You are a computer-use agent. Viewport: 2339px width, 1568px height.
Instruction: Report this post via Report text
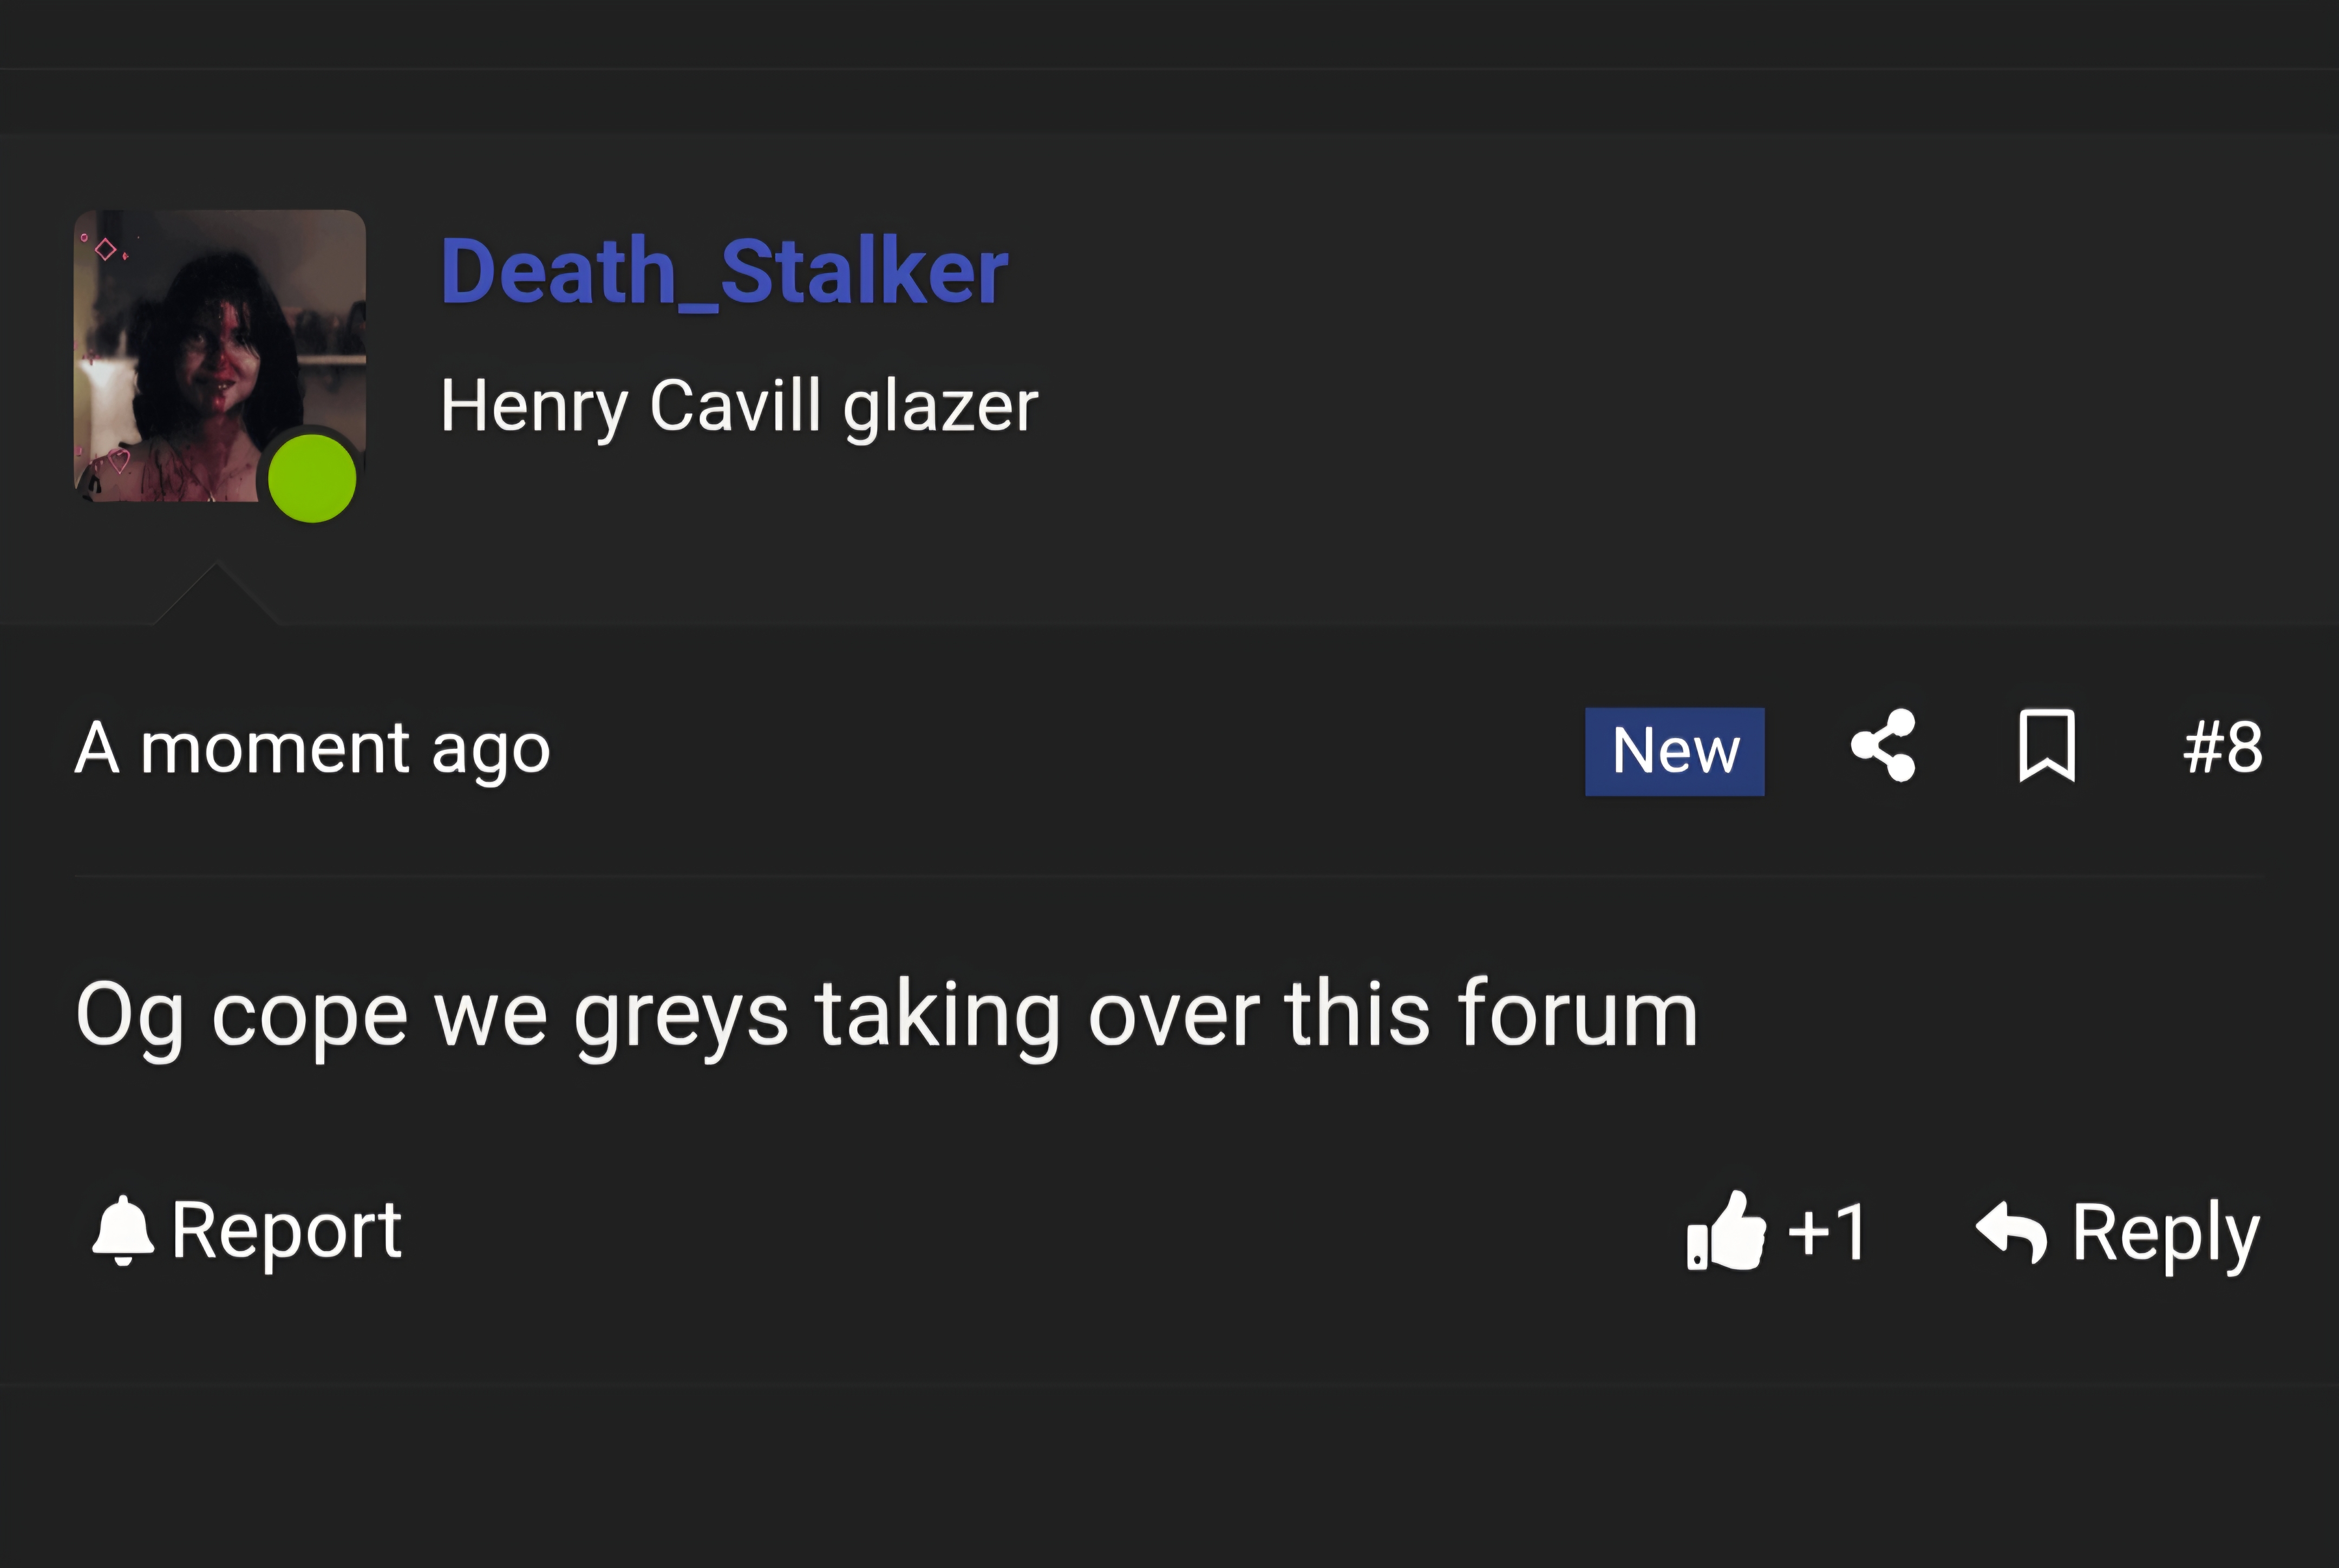[286, 1232]
